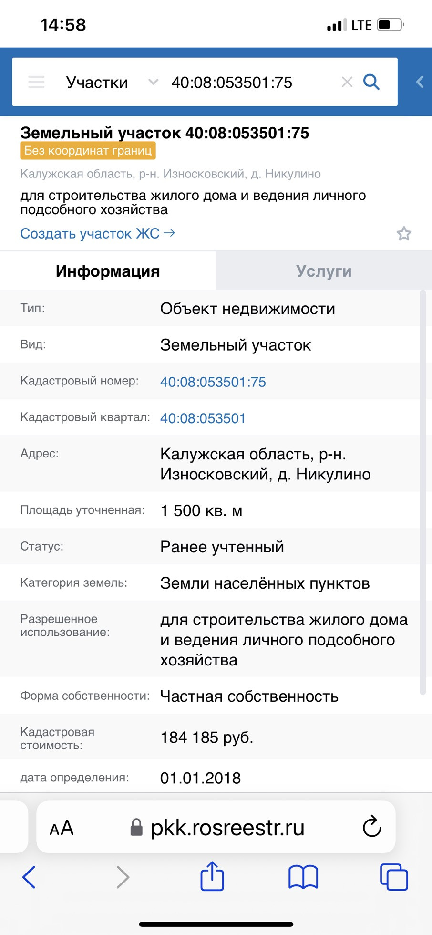Select the Информация tab

pyautogui.click(x=108, y=271)
